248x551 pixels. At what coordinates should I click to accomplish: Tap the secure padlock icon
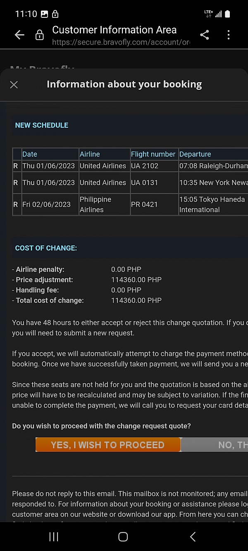pos(40,35)
